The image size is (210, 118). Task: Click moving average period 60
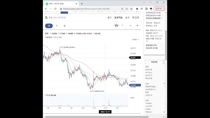pyautogui.click(x=57, y=37)
